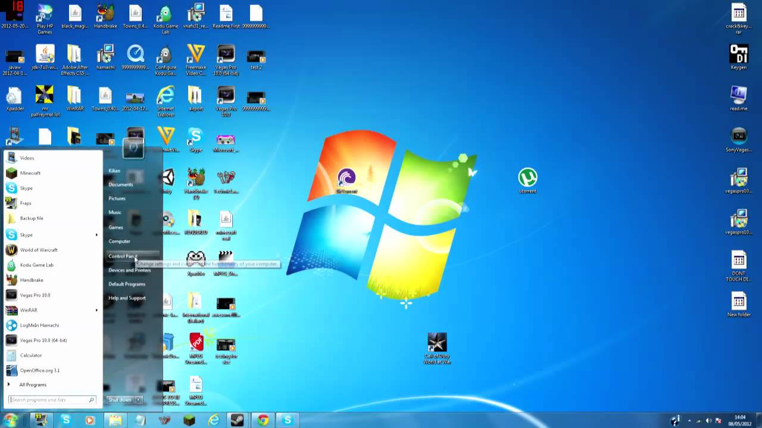
Task: Focus the Search programs and files box
Action: tap(52, 400)
